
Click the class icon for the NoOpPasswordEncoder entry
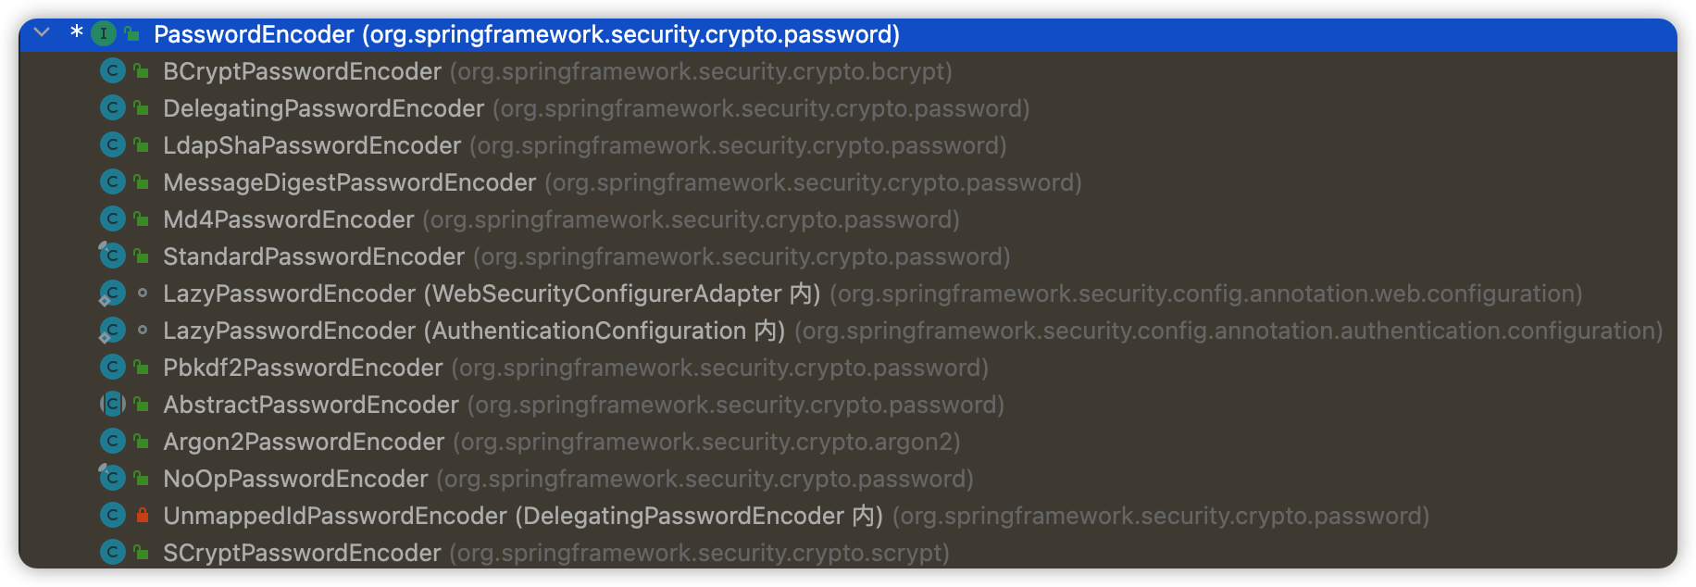tap(112, 477)
